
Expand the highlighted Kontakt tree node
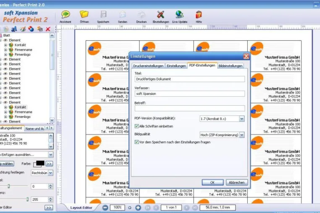click(5, 107)
